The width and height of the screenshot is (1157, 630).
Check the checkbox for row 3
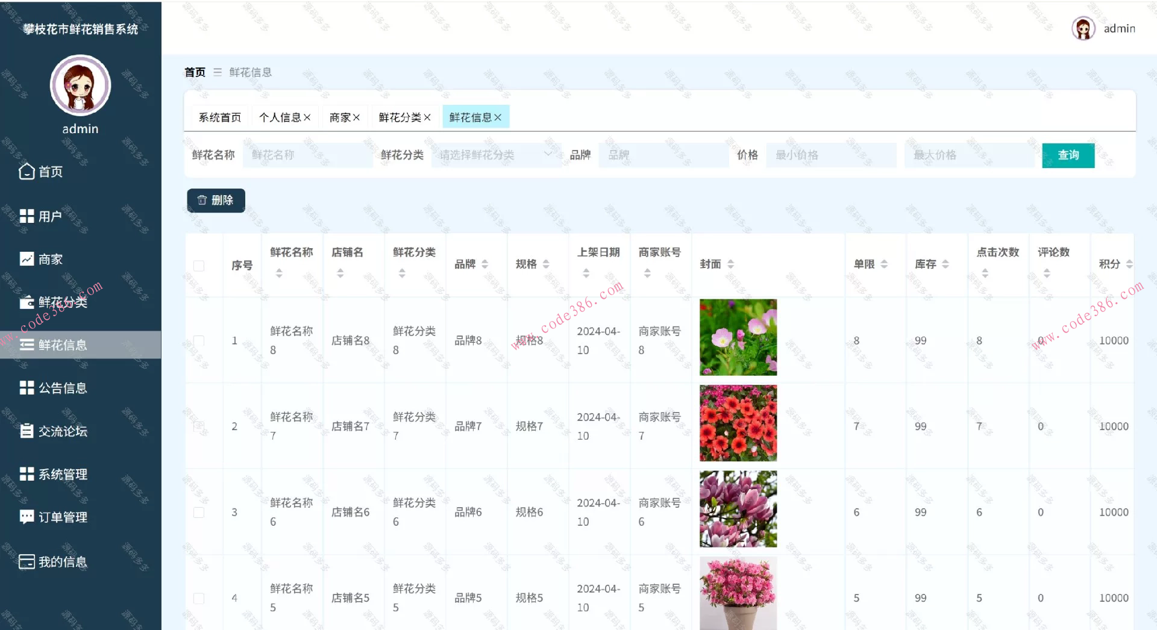point(199,512)
